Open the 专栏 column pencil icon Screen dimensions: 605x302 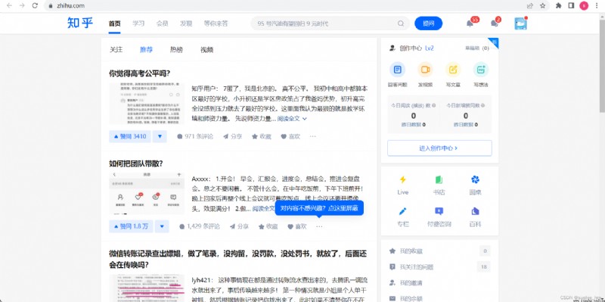click(403, 211)
